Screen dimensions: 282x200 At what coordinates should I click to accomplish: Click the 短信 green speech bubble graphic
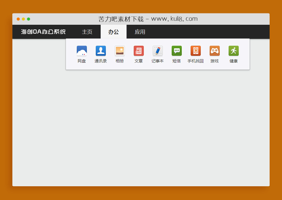click(176, 51)
